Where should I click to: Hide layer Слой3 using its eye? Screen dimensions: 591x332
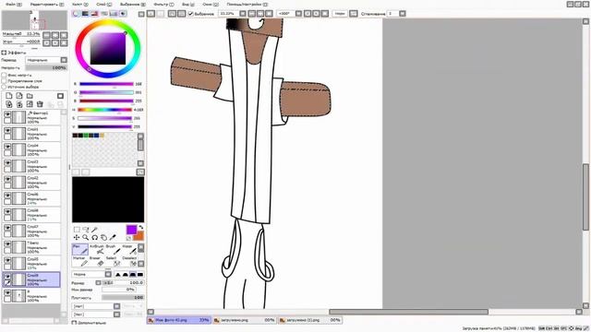pyautogui.click(x=7, y=162)
